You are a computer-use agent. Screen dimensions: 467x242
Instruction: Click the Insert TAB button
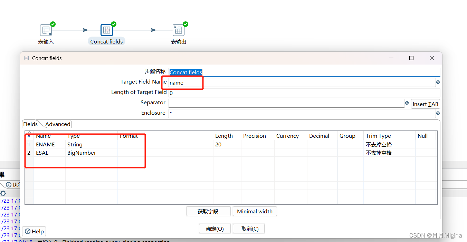pyautogui.click(x=425, y=104)
